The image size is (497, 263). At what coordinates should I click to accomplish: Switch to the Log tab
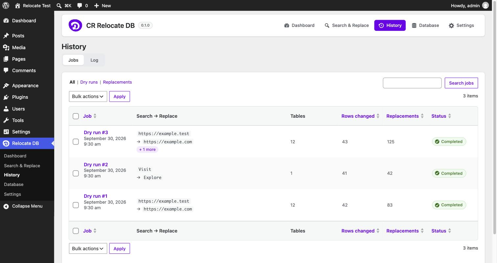coord(94,60)
